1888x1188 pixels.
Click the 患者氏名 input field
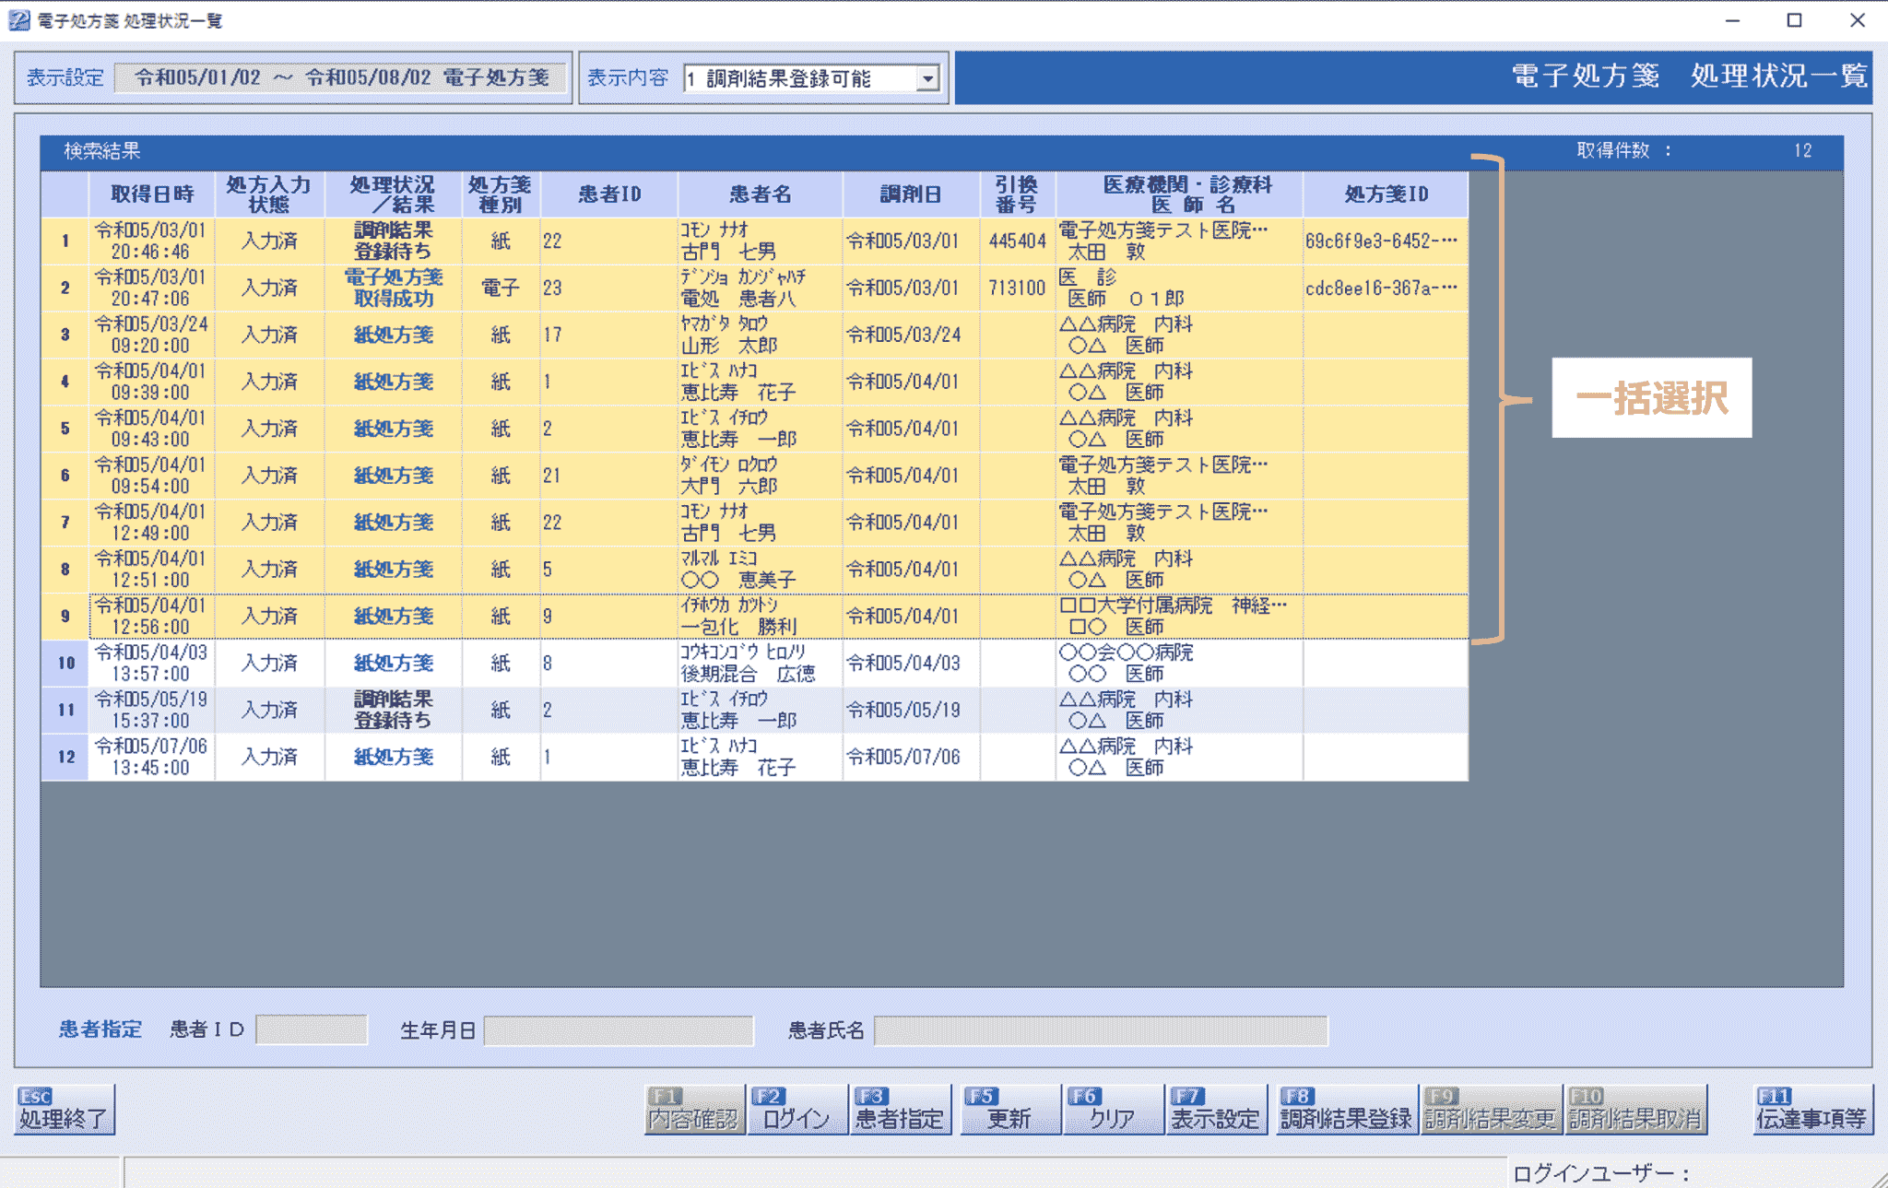(1101, 1030)
